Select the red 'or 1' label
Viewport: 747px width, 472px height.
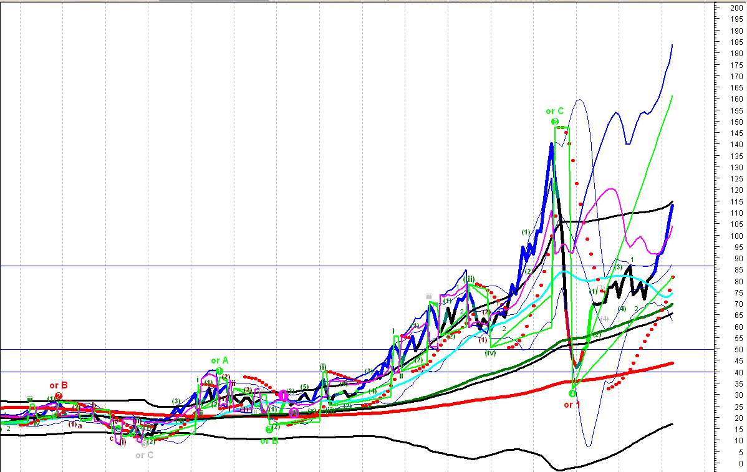pos(572,405)
